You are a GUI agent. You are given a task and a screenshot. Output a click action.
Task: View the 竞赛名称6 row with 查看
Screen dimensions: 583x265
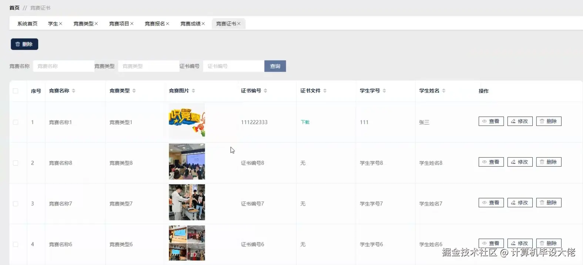coord(491,243)
